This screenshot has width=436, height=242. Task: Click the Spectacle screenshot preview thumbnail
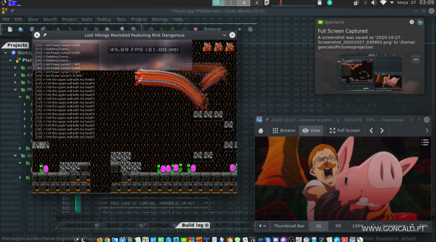(370, 73)
